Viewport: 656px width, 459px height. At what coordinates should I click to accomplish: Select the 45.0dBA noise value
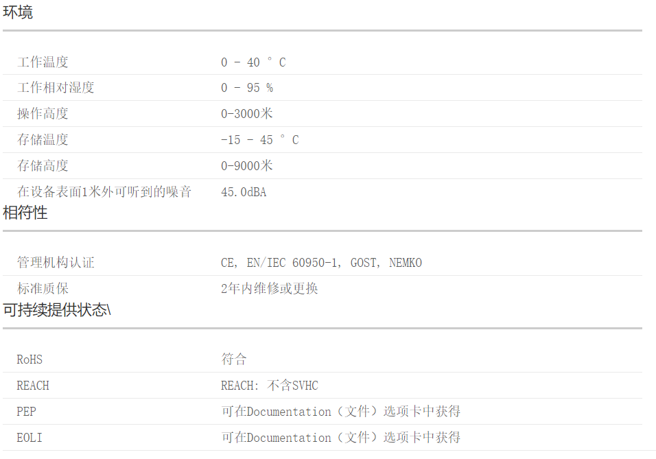pos(244,192)
